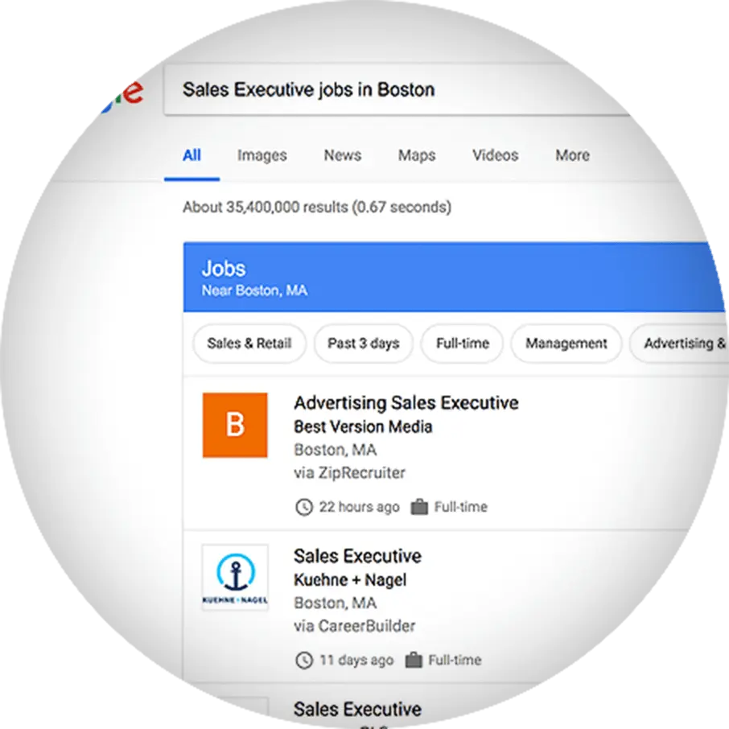Select the Management filter chip
This screenshot has height=729, width=729.
(x=566, y=344)
